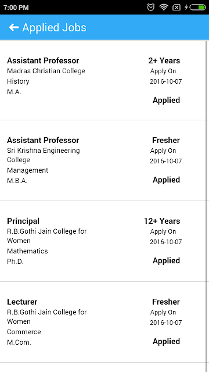Image resolution: width=209 pixels, height=372 pixels.
Task: Tap the Wi-Fi status icon
Action: tap(164, 8)
